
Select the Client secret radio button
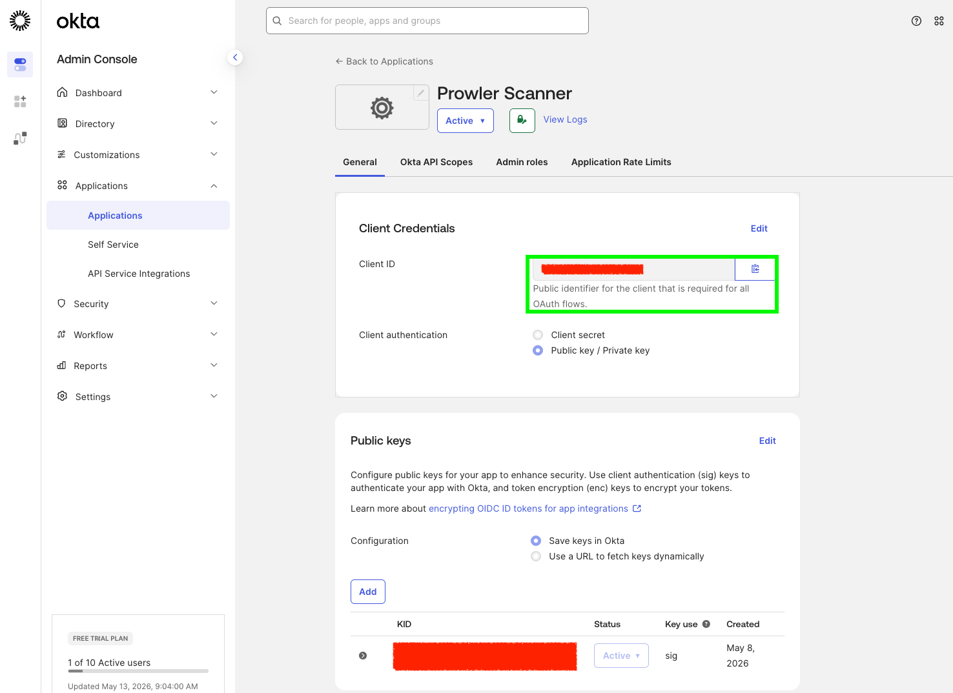[x=538, y=335]
